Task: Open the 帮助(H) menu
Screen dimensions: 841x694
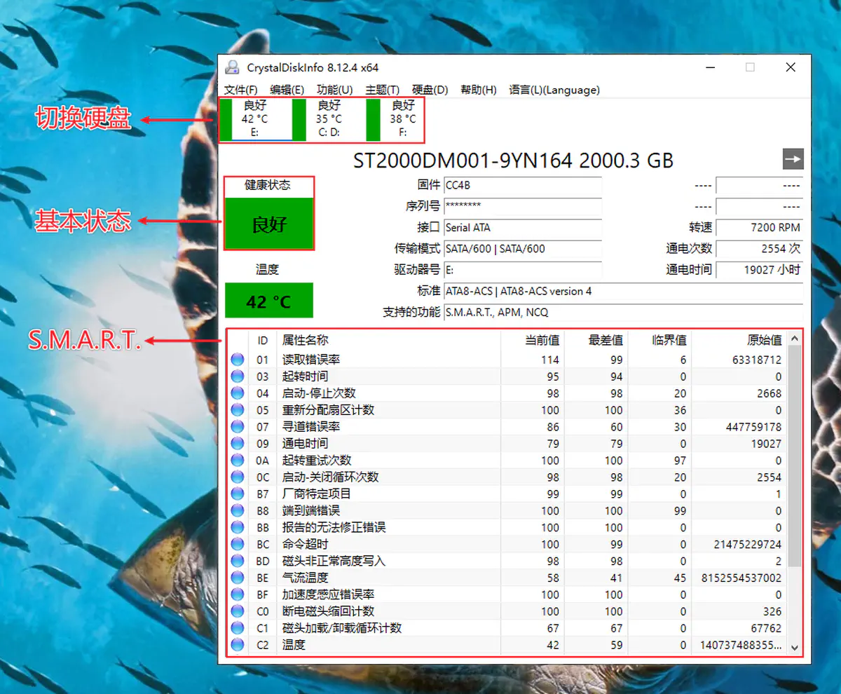Action: point(478,90)
